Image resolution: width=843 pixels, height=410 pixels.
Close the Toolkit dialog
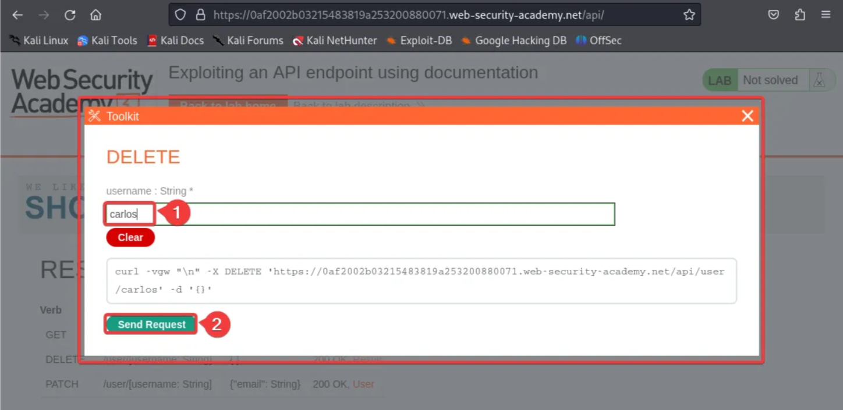click(x=747, y=115)
